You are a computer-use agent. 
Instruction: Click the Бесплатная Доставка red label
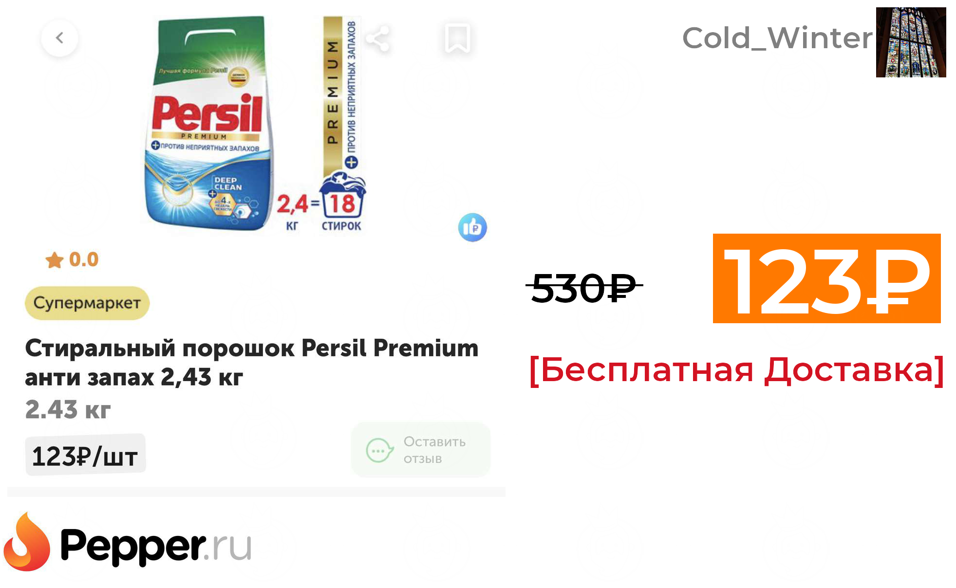click(737, 370)
